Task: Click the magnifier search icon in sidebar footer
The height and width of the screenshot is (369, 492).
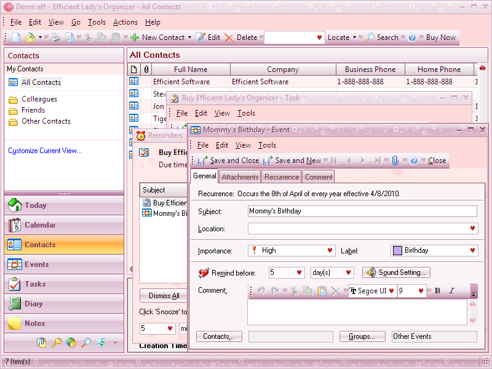Action: click(x=86, y=343)
